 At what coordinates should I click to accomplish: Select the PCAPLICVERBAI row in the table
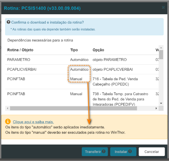coord(22,69)
